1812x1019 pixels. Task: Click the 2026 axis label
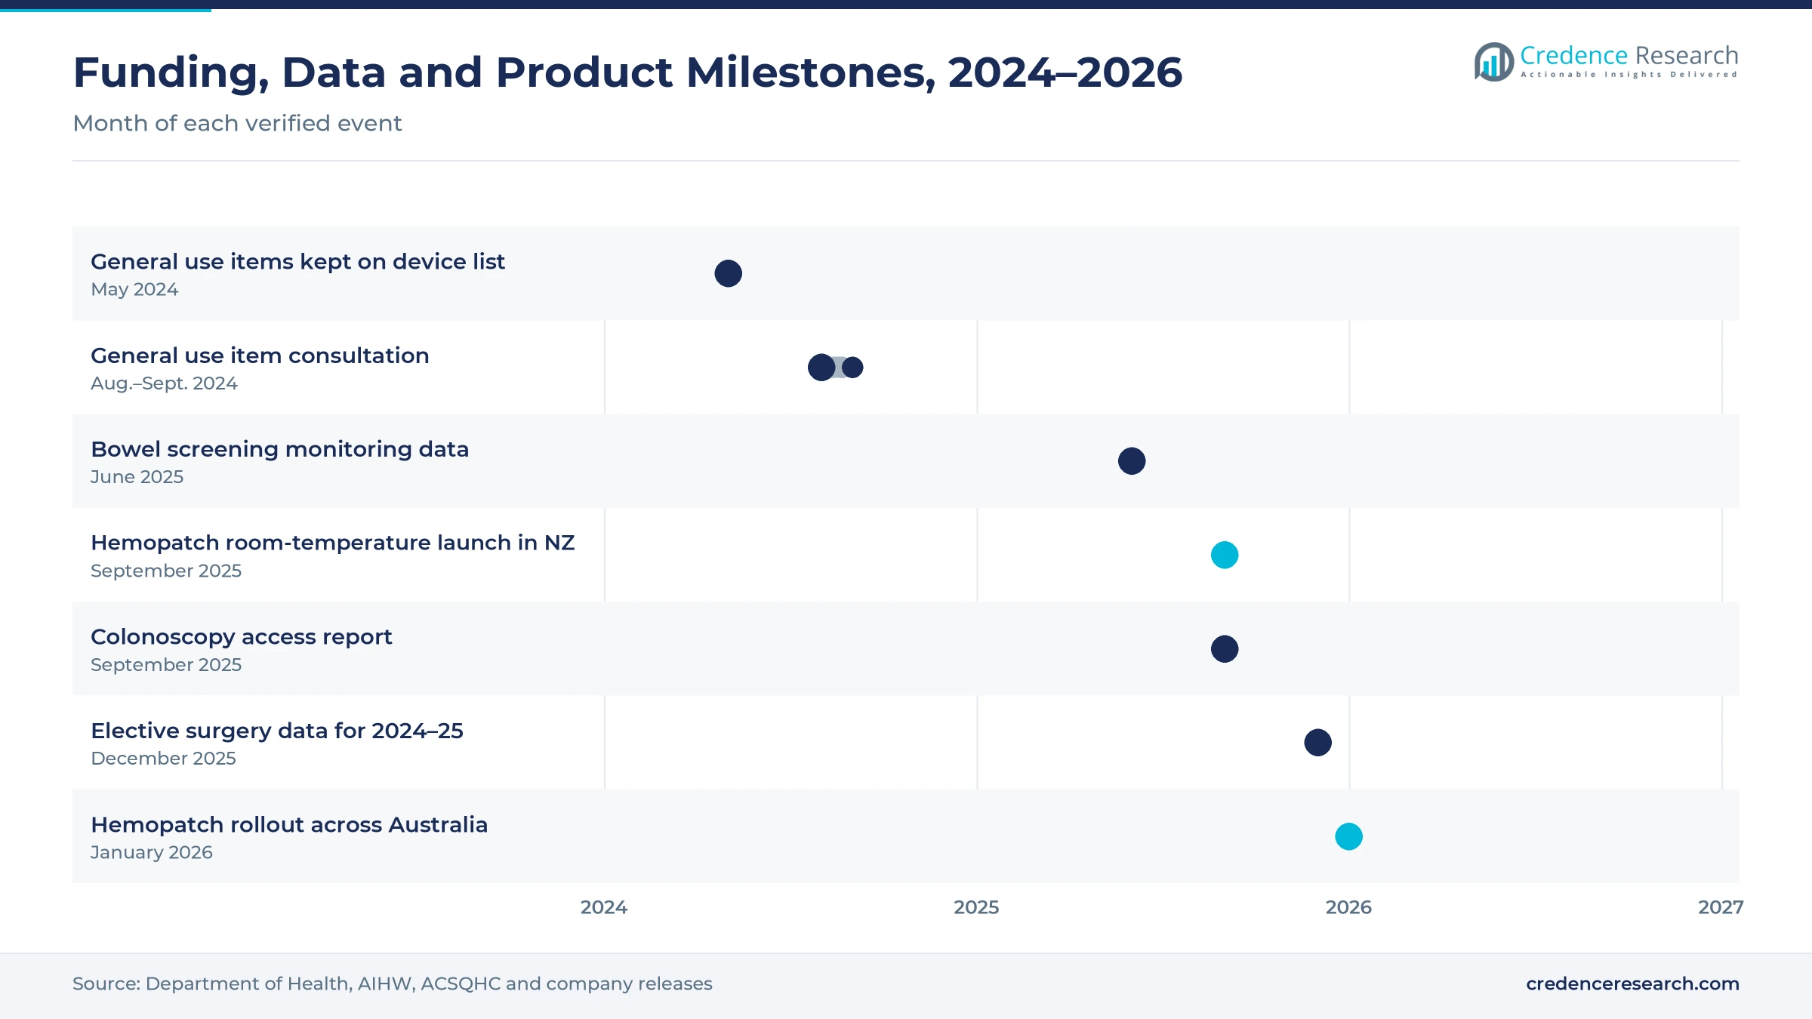point(1348,907)
